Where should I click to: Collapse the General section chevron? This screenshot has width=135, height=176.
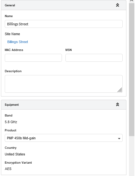(x=118, y=5)
